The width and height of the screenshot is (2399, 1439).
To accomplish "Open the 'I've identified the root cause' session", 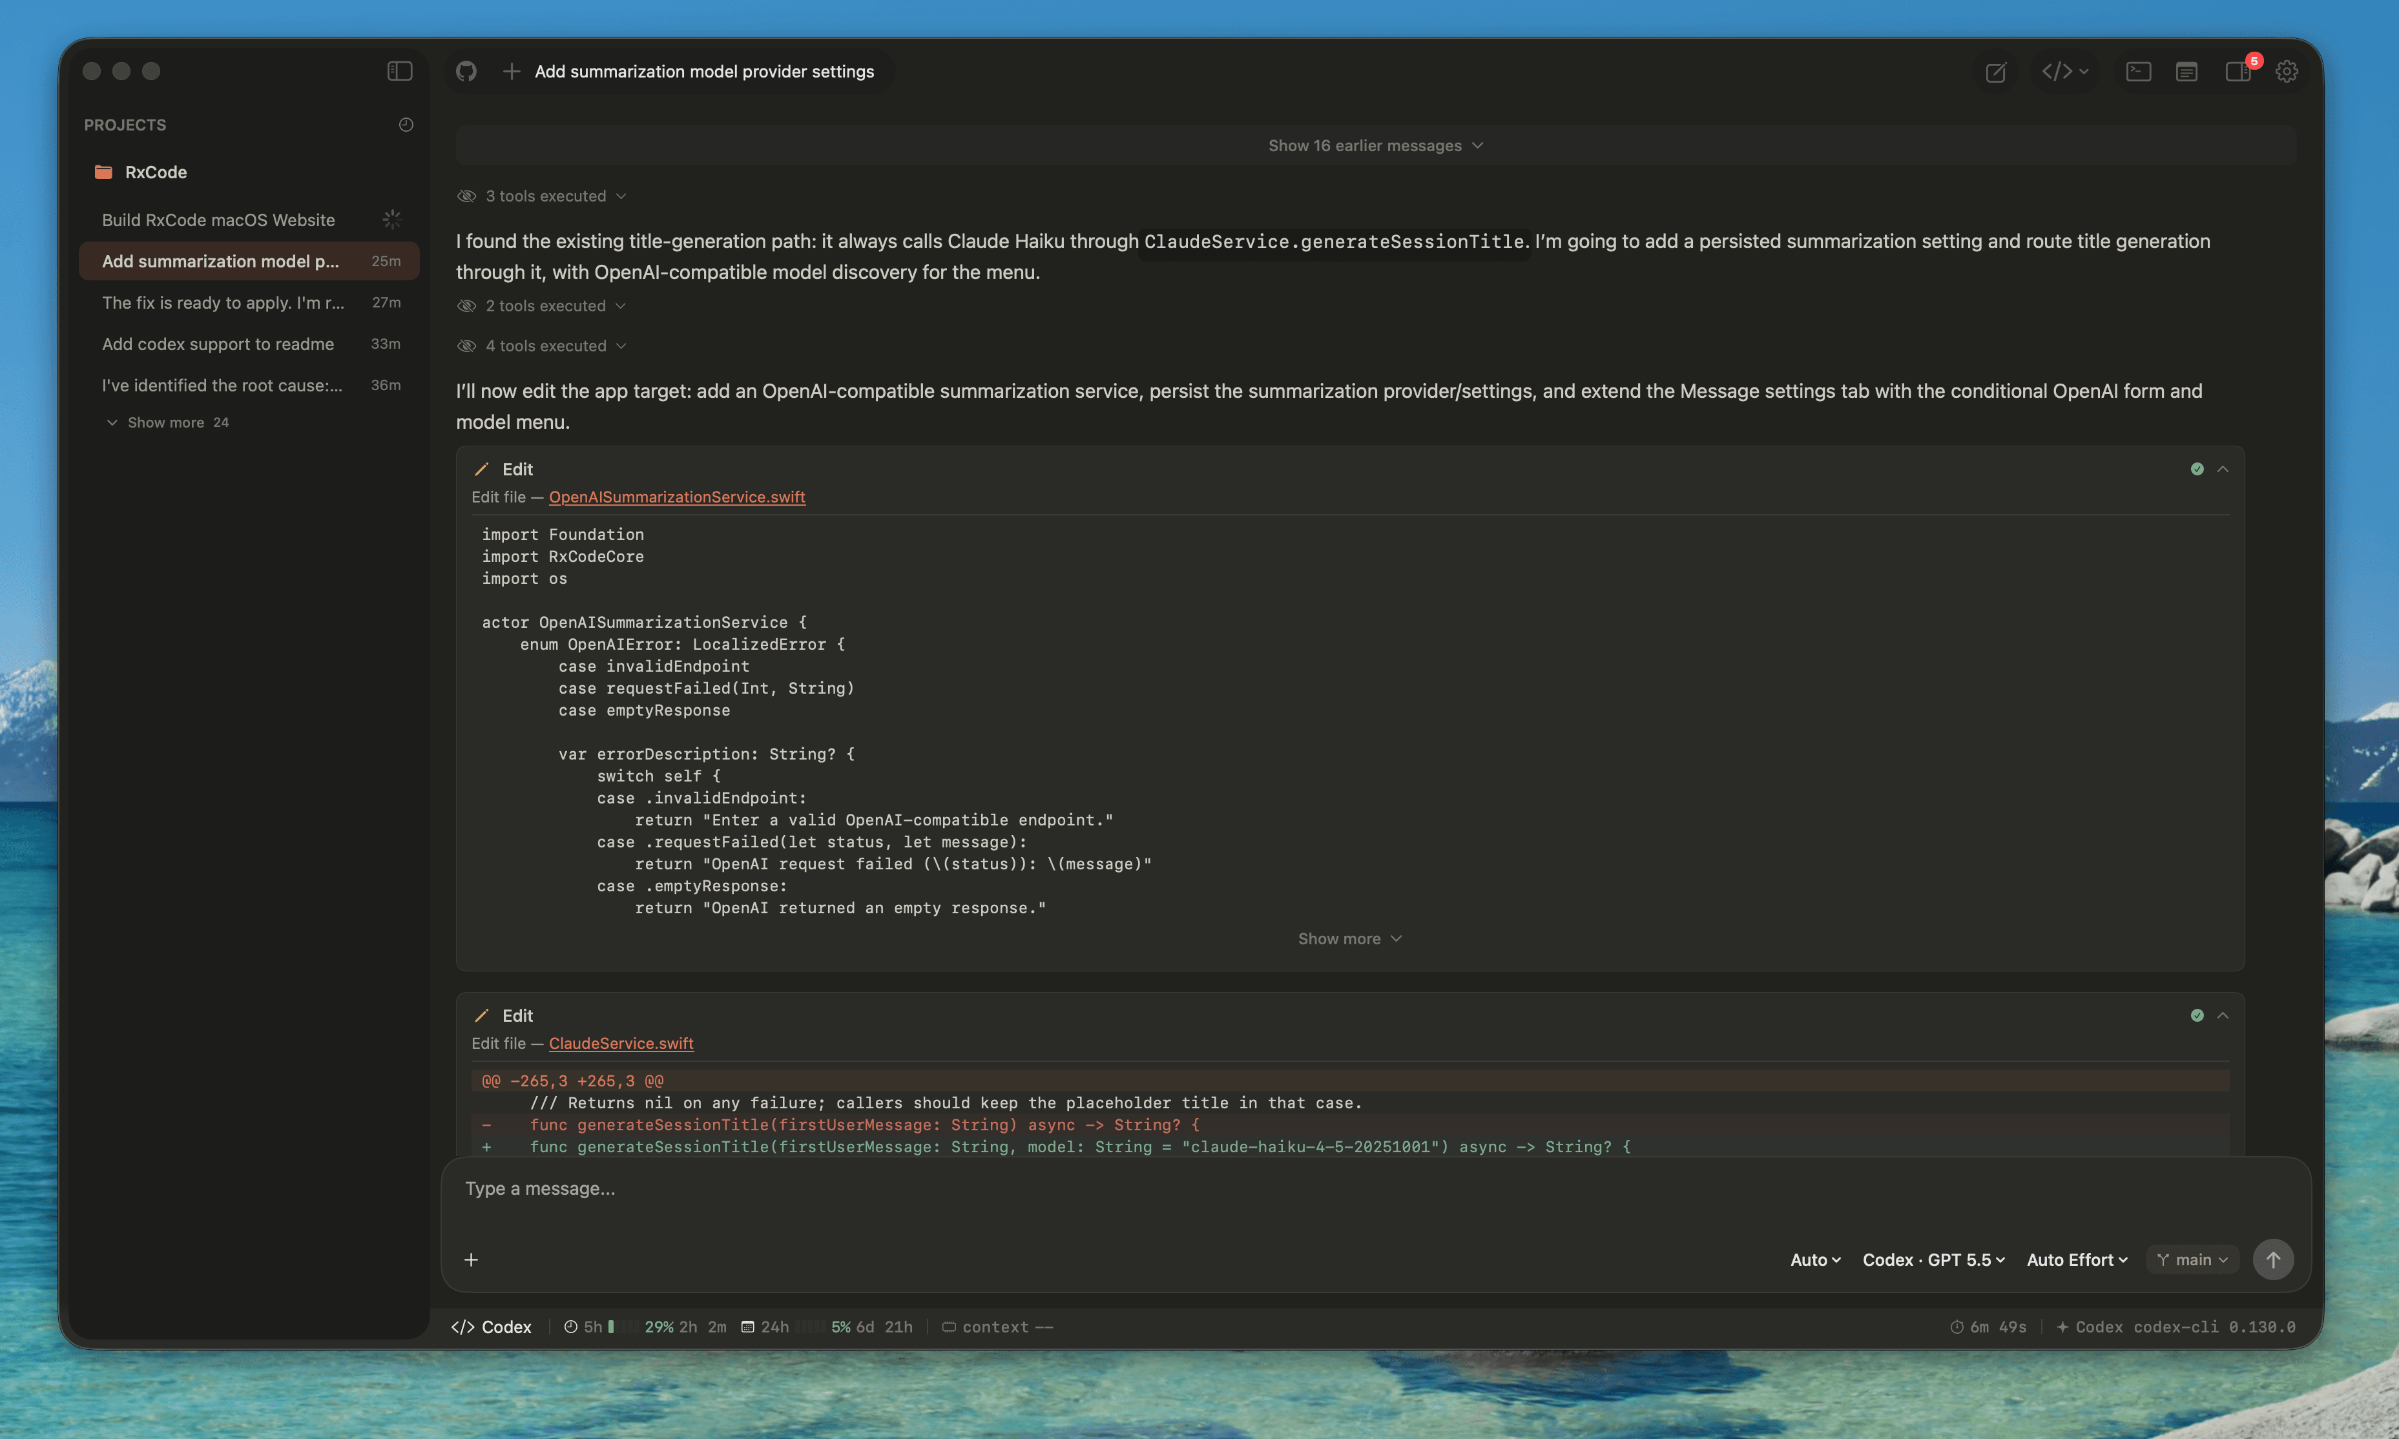I will [x=249, y=385].
